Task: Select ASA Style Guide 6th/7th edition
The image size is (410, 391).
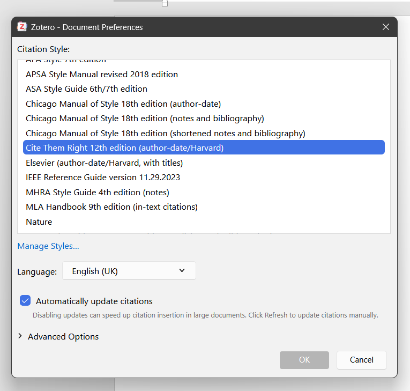Action: click(x=204, y=89)
